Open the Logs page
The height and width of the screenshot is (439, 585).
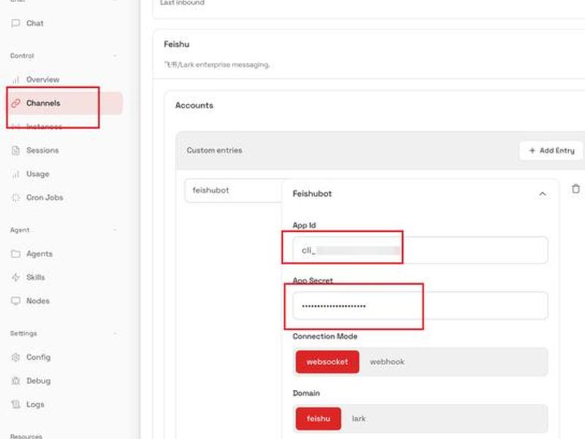pos(35,405)
